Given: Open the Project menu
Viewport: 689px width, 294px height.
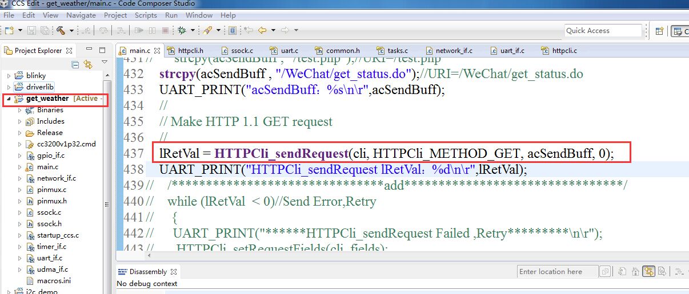Looking at the screenshot, I should coord(115,15).
